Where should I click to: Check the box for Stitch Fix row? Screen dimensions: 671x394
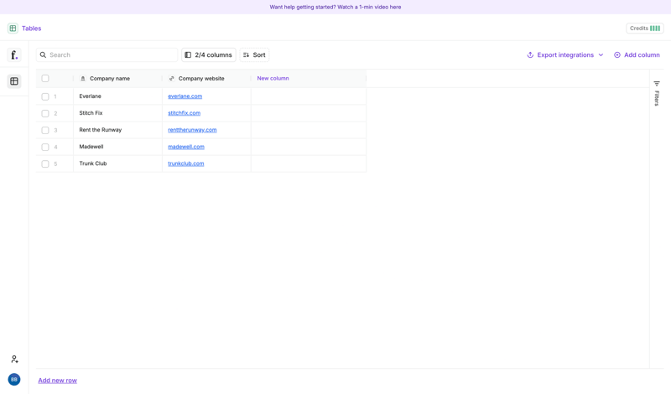click(x=45, y=113)
